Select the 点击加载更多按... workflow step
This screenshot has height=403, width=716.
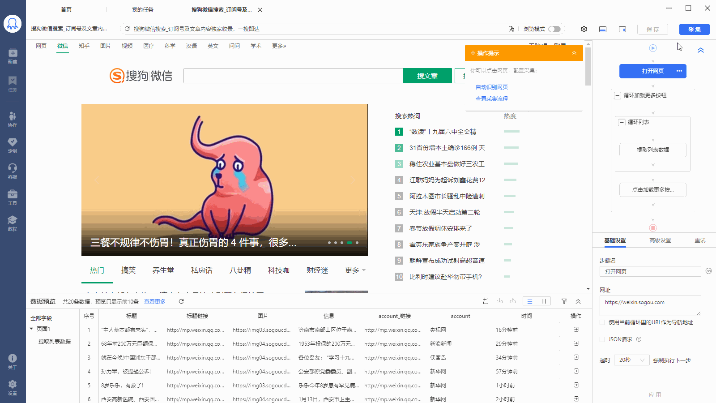(653, 189)
